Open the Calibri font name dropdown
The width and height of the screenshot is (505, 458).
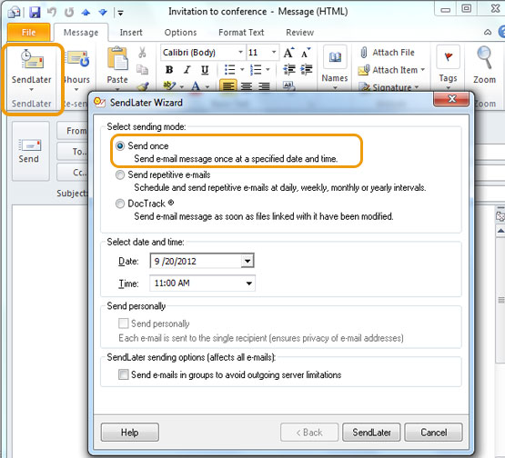point(240,52)
